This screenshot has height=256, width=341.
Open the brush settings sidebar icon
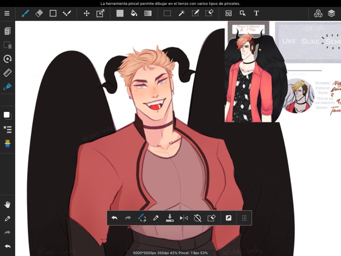8,87
